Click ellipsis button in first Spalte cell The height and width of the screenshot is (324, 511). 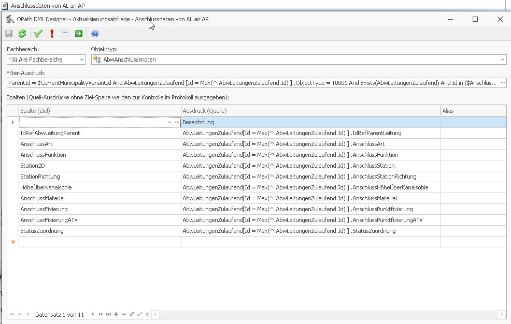pos(177,122)
